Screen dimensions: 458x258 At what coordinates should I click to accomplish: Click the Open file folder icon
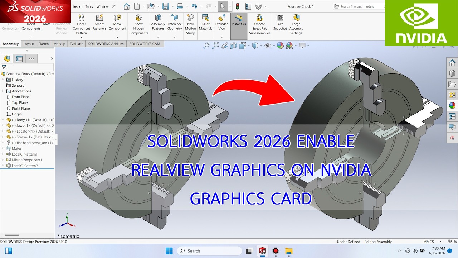(x=151, y=6)
